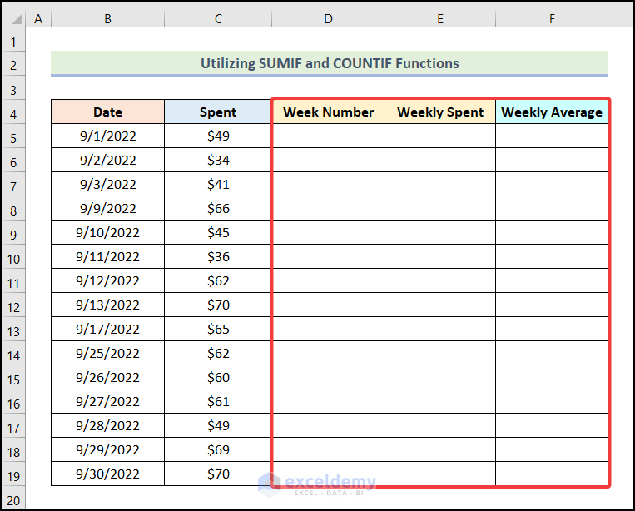Image resolution: width=635 pixels, height=511 pixels.
Task: Select column B header
Action: pos(107,18)
